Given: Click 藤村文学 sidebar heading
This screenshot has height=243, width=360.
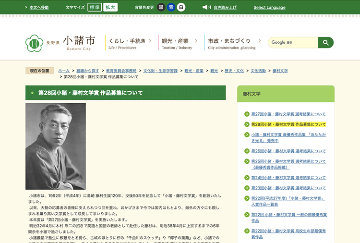Looking at the screenshot, I should 252,94.
